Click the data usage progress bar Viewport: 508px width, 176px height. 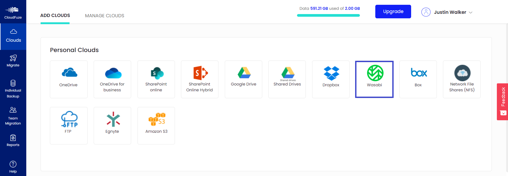(328, 15)
